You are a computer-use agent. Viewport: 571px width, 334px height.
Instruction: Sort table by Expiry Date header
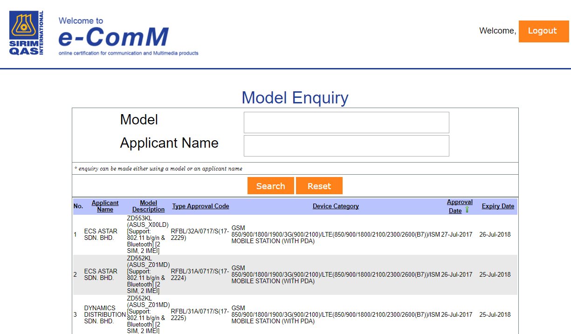pyautogui.click(x=498, y=206)
